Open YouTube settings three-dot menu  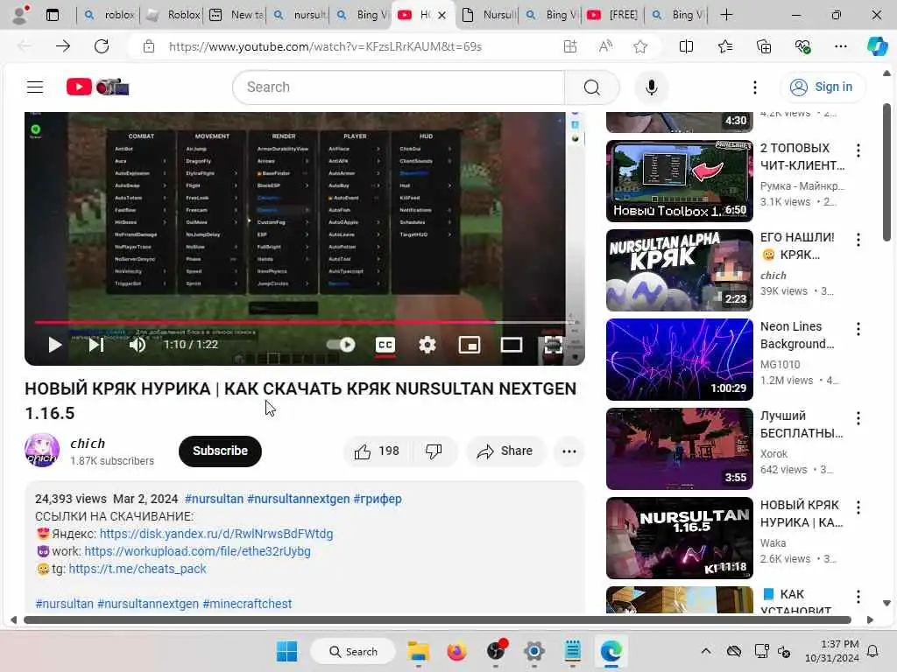pyautogui.click(x=755, y=87)
